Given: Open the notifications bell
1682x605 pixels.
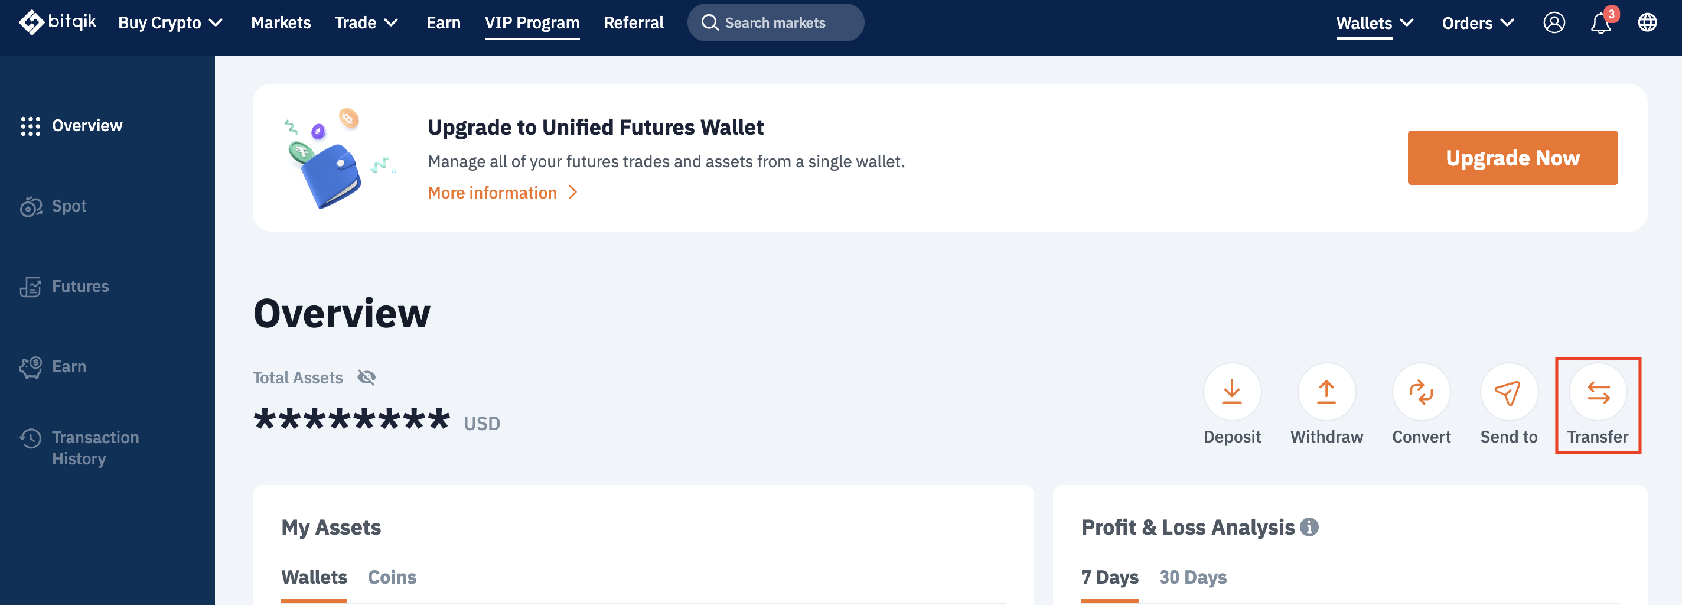Looking at the screenshot, I should [x=1600, y=23].
